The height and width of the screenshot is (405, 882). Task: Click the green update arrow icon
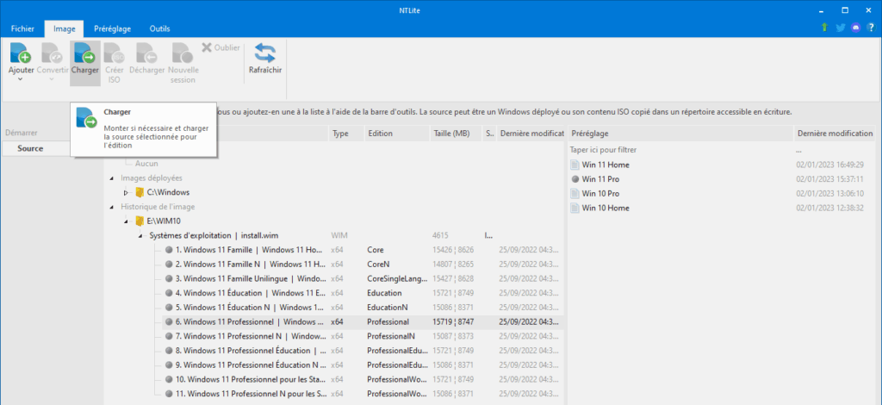(x=824, y=28)
